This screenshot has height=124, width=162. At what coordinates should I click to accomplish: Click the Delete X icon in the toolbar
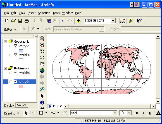click(x=55, y=20)
